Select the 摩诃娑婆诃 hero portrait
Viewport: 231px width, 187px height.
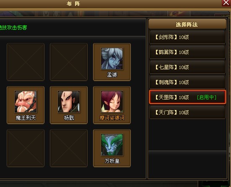tap(112, 102)
